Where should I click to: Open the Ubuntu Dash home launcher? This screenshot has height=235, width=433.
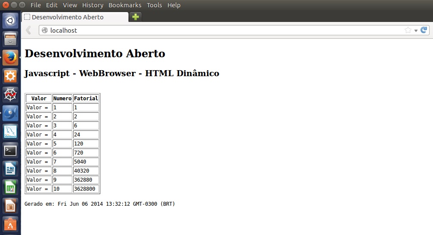[x=10, y=20]
